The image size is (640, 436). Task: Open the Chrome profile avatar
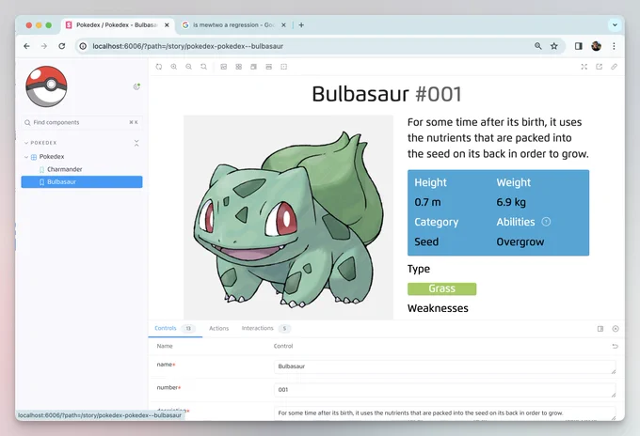tap(597, 46)
